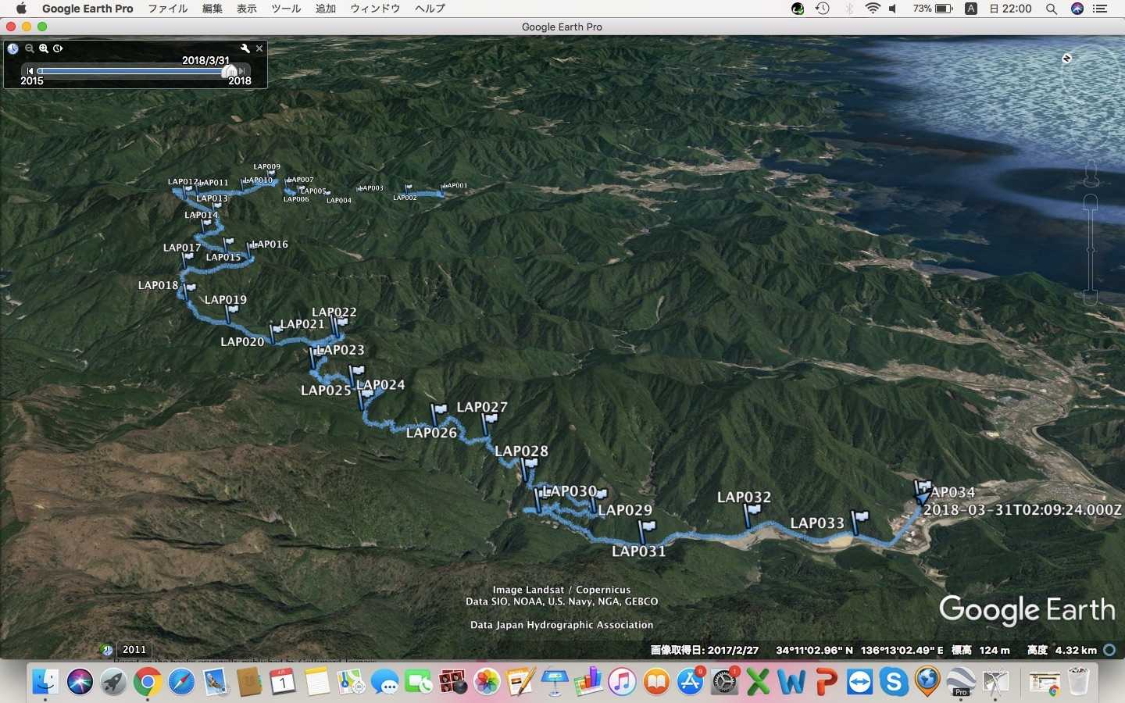Open the ツール menu

[x=286, y=9]
